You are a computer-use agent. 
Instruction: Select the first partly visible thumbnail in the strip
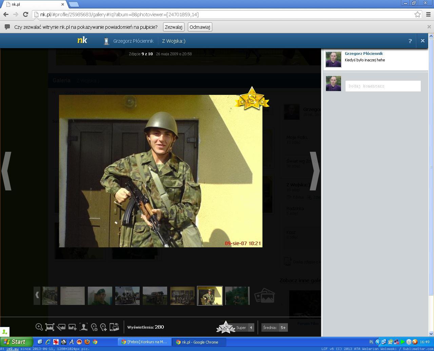click(x=50, y=295)
